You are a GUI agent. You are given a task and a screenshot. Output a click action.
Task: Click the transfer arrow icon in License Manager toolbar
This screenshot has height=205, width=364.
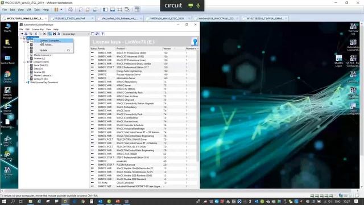tap(22, 34)
